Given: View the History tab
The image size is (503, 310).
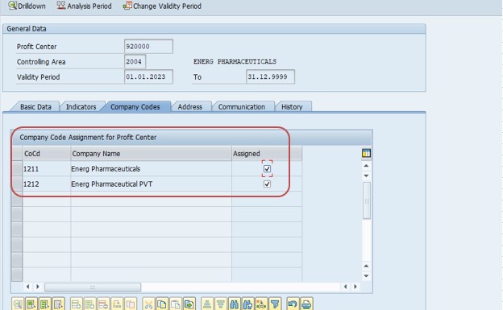Looking at the screenshot, I should click(292, 107).
